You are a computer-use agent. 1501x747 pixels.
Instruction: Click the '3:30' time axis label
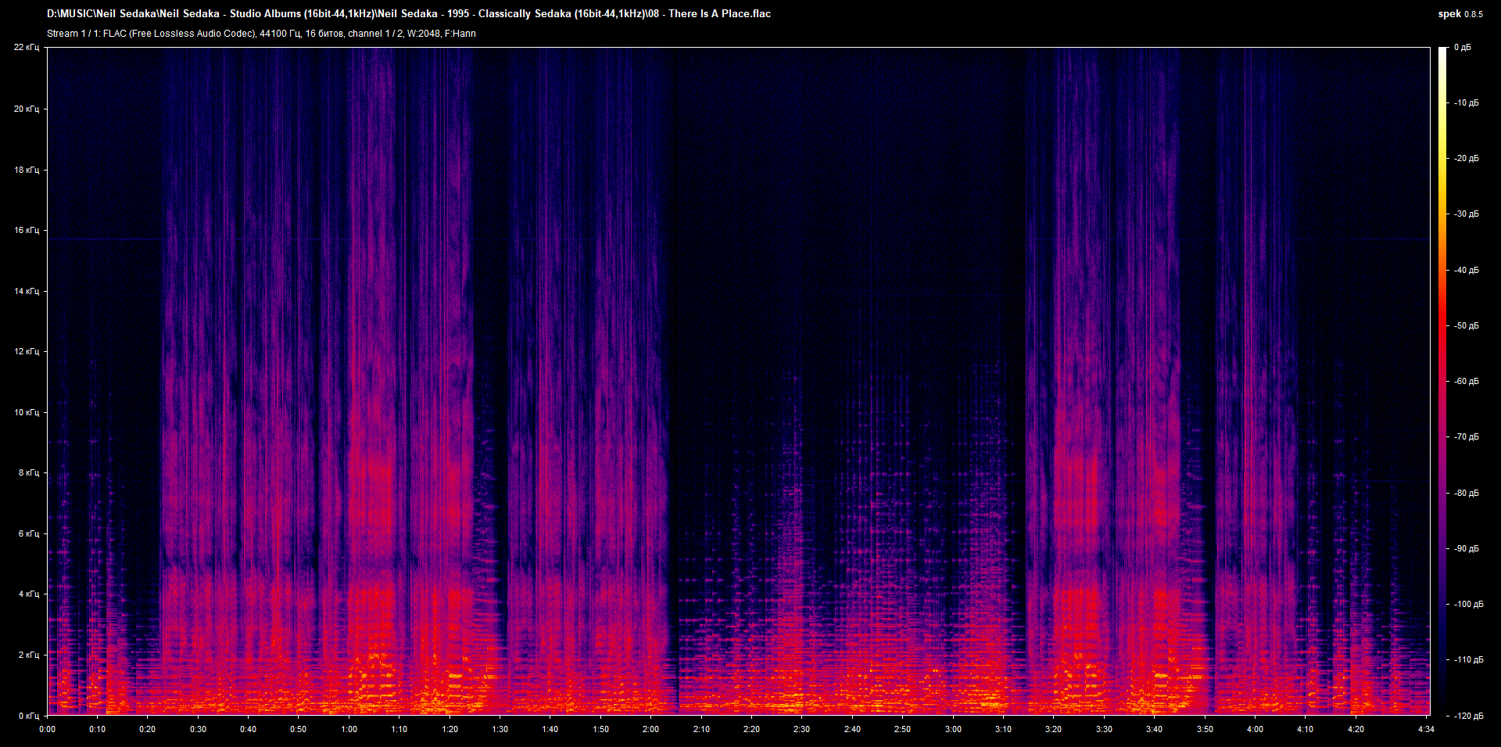pos(1104,729)
